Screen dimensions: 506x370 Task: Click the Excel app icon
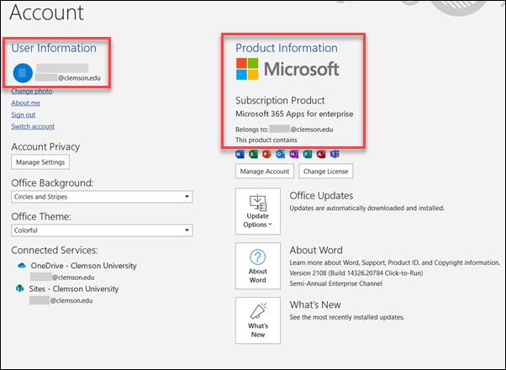[253, 155]
